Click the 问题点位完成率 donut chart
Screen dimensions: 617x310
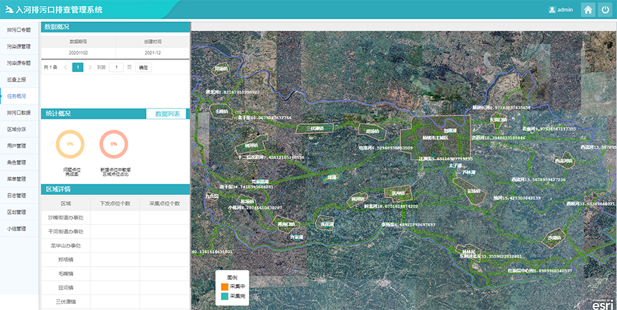tap(70, 144)
